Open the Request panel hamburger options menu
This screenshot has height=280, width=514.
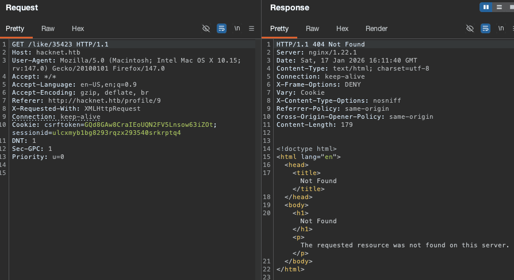click(251, 28)
